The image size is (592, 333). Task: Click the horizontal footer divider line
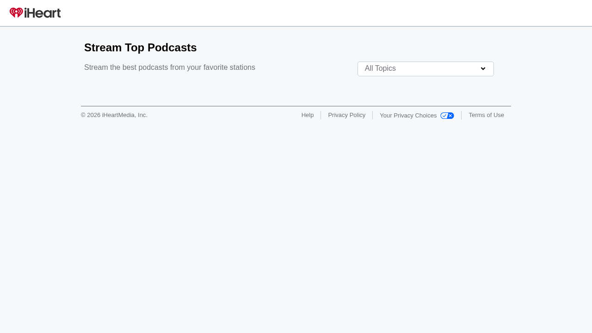[296, 106]
